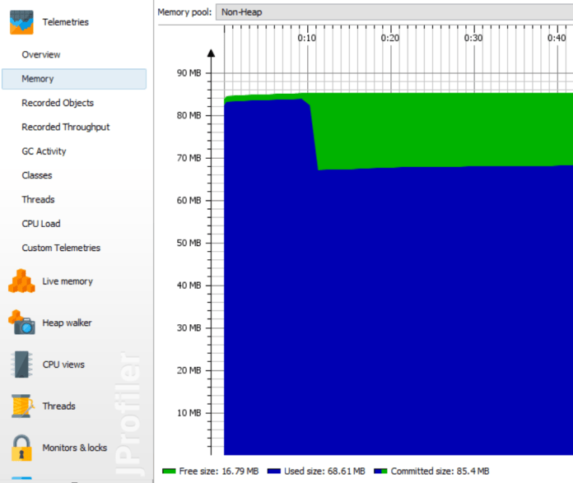The width and height of the screenshot is (573, 483).
Task: Show Recorded Throughput telemetry
Action: (x=65, y=127)
